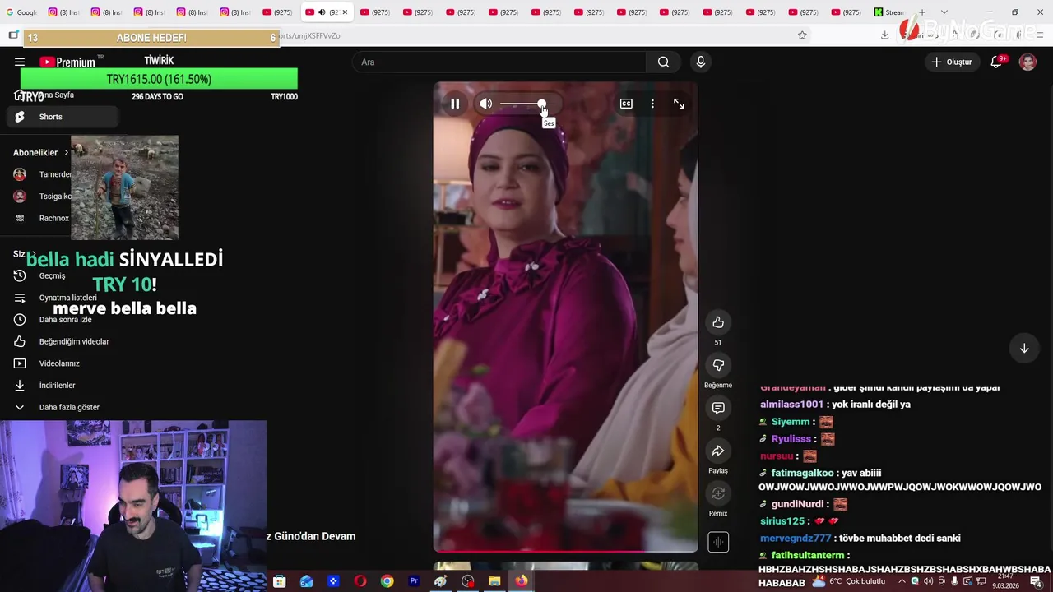Open the taskbar clock and date
Screen dimensions: 1053x592
[1004, 581]
